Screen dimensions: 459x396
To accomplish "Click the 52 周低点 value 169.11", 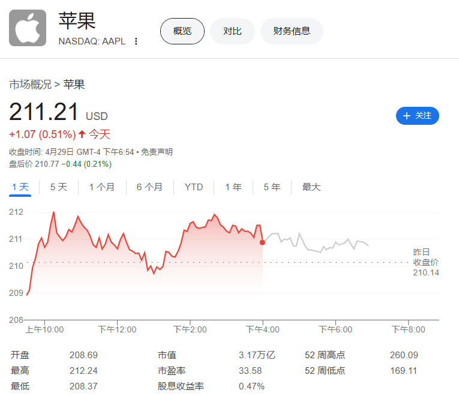I will 403,371.
